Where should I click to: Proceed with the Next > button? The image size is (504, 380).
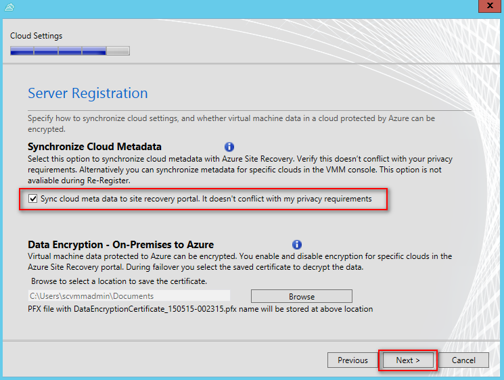[x=408, y=360]
